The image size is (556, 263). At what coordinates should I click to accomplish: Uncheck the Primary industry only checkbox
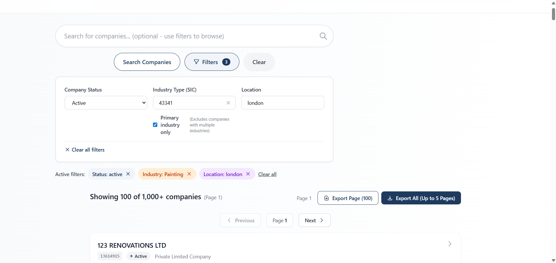coord(155,124)
